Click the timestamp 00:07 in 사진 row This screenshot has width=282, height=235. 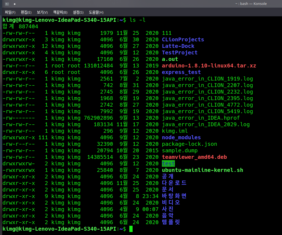click(150, 209)
